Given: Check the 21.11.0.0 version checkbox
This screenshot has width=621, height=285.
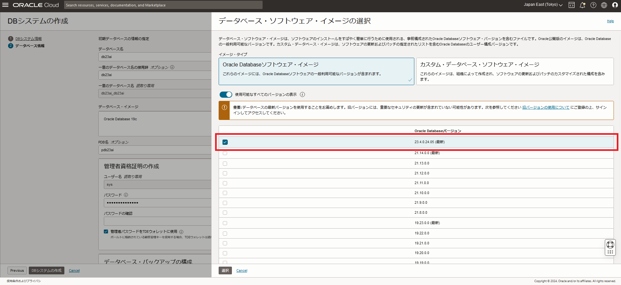Looking at the screenshot, I should click(225, 183).
